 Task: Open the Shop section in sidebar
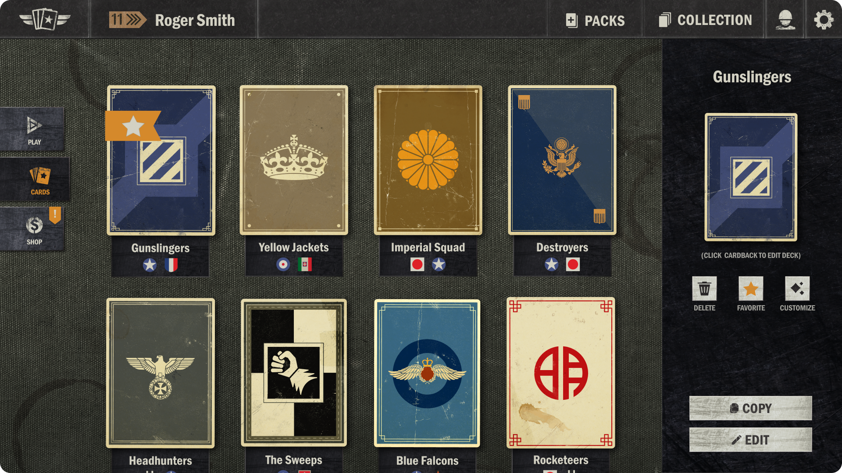pos(32,229)
